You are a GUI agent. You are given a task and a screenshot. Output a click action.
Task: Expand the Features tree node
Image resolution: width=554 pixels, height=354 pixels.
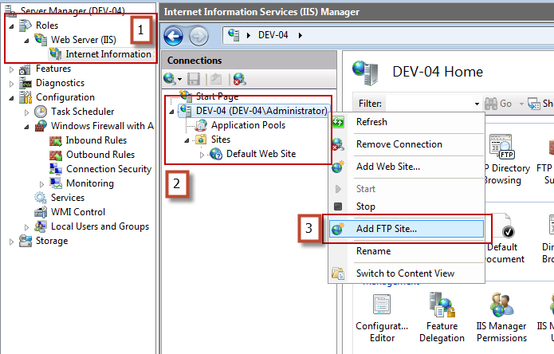coord(11,69)
